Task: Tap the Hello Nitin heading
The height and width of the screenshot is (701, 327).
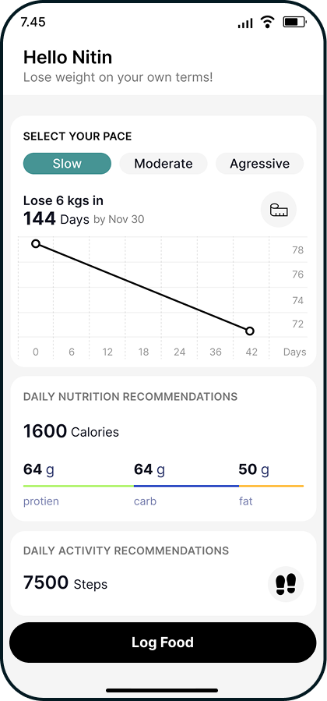Action: pyautogui.click(x=68, y=57)
